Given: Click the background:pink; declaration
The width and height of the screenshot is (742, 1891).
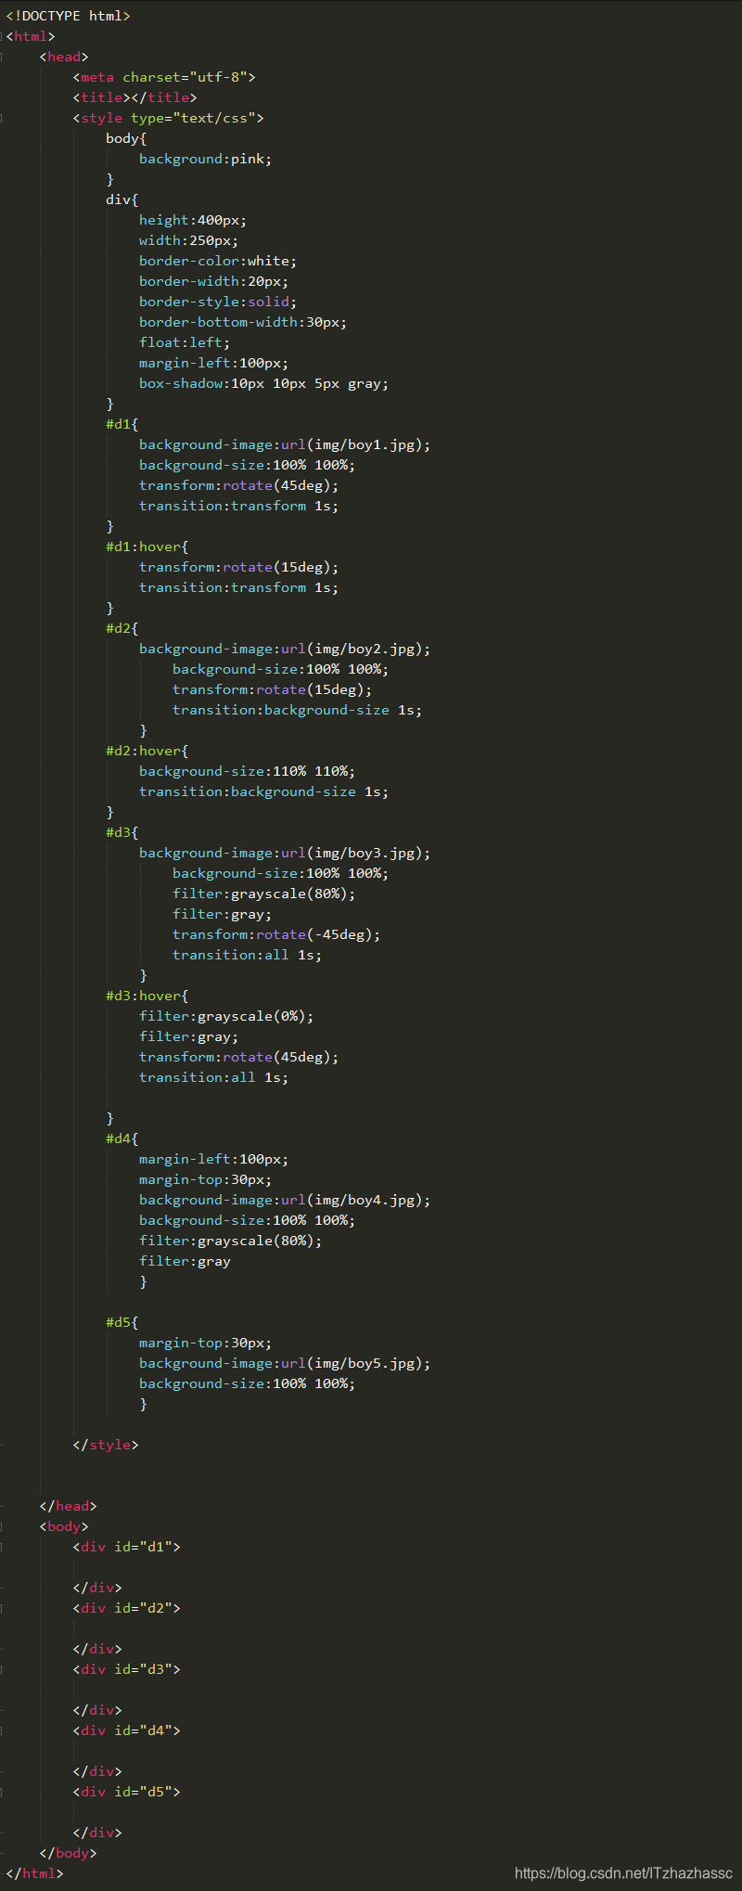Looking at the screenshot, I should pos(205,159).
